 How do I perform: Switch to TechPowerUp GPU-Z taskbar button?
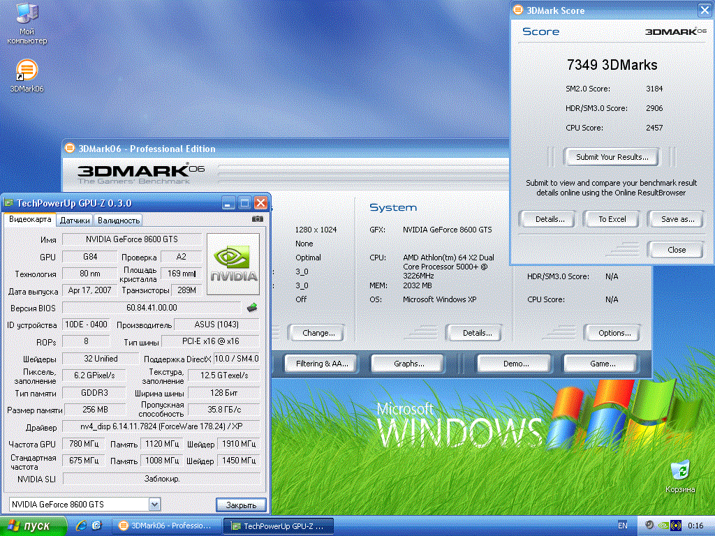point(278,526)
